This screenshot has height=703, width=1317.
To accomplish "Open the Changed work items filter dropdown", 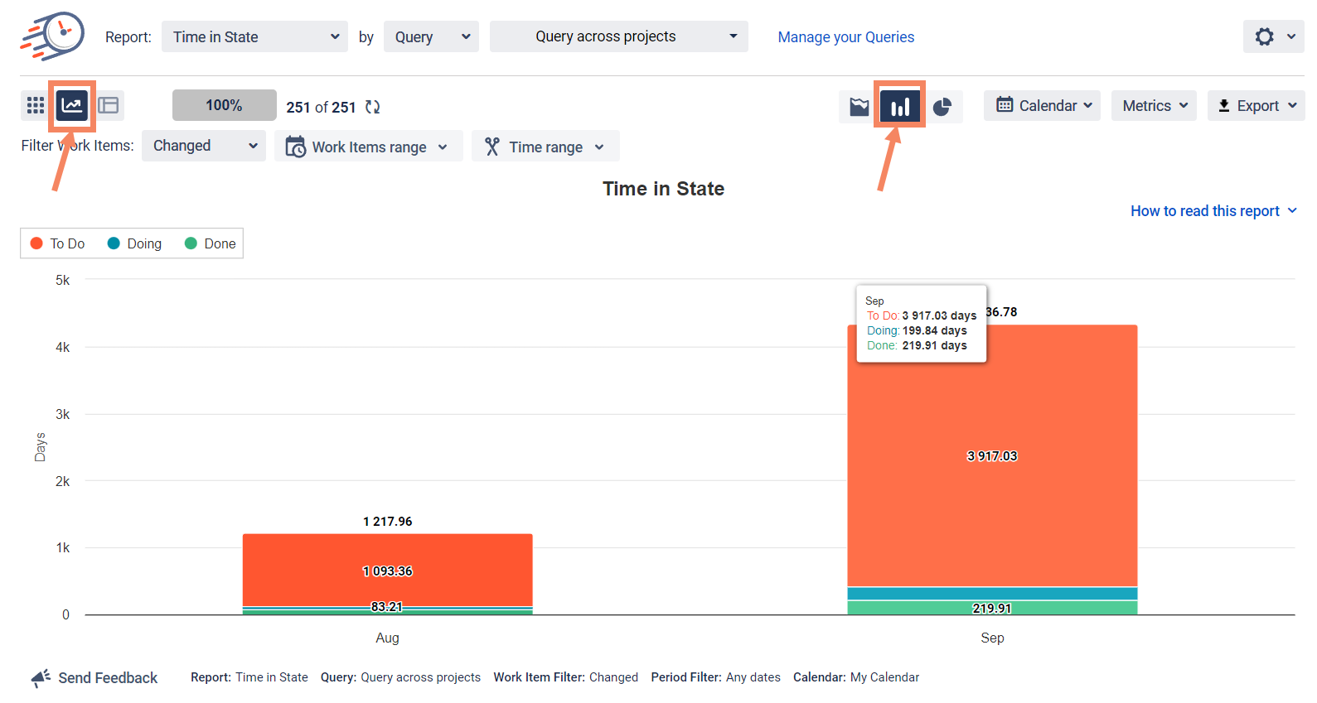I will [x=204, y=146].
